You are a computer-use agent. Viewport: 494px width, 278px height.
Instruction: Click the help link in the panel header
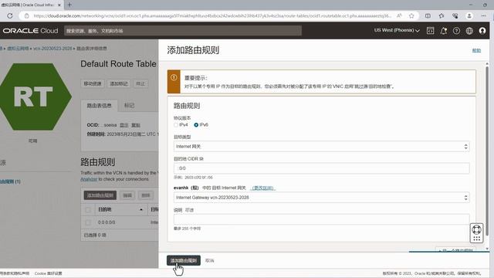tap(476, 50)
